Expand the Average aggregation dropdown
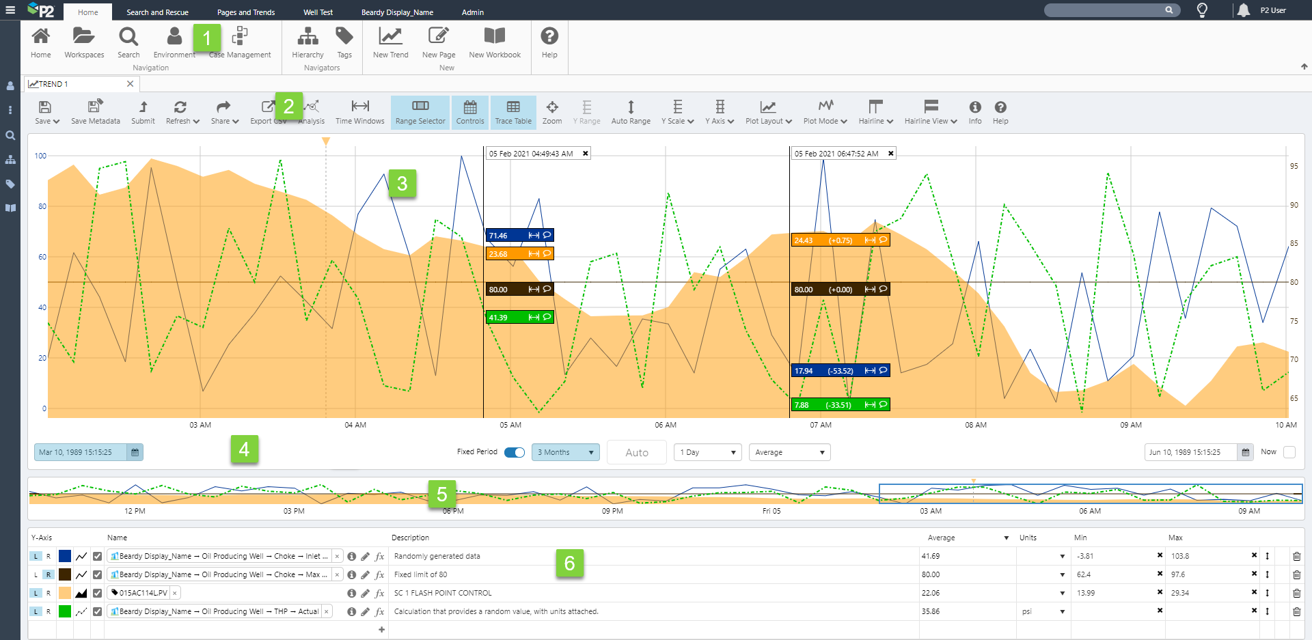This screenshot has height=640, width=1312. 789,452
